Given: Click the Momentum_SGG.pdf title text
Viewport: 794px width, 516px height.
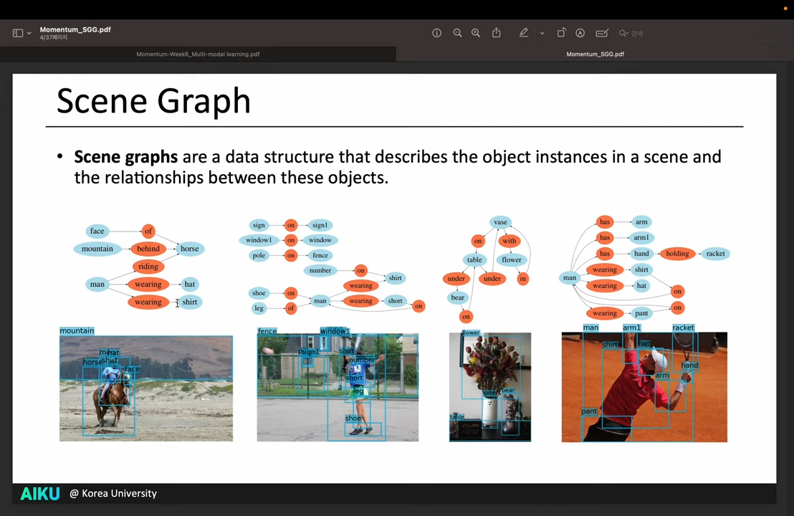Looking at the screenshot, I should 75,29.
